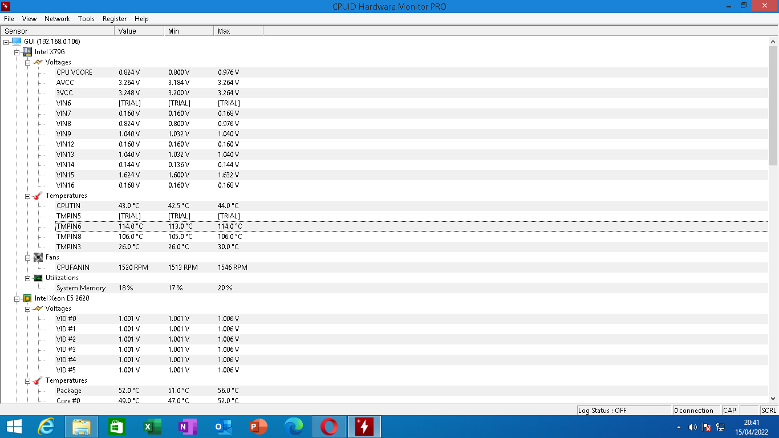Image resolution: width=779 pixels, height=438 pixels.
Task: Select the Core #0 temperature row
Action: point(412,400)
